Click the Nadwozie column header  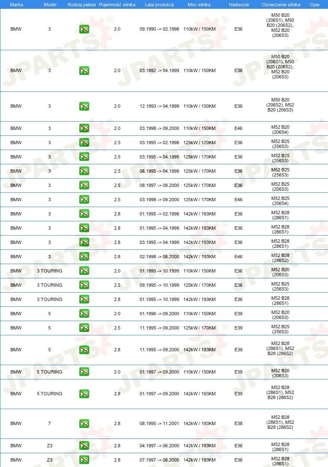[x=239, y=5]
